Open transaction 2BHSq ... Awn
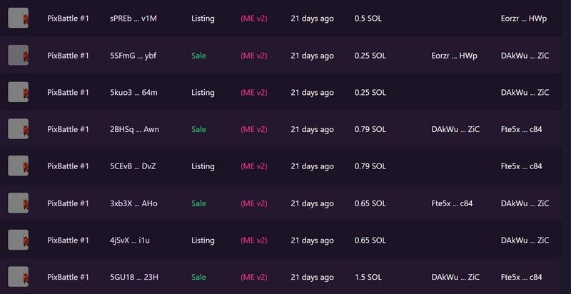The height and width of the screenshot is (294, 571). (134, 130)
